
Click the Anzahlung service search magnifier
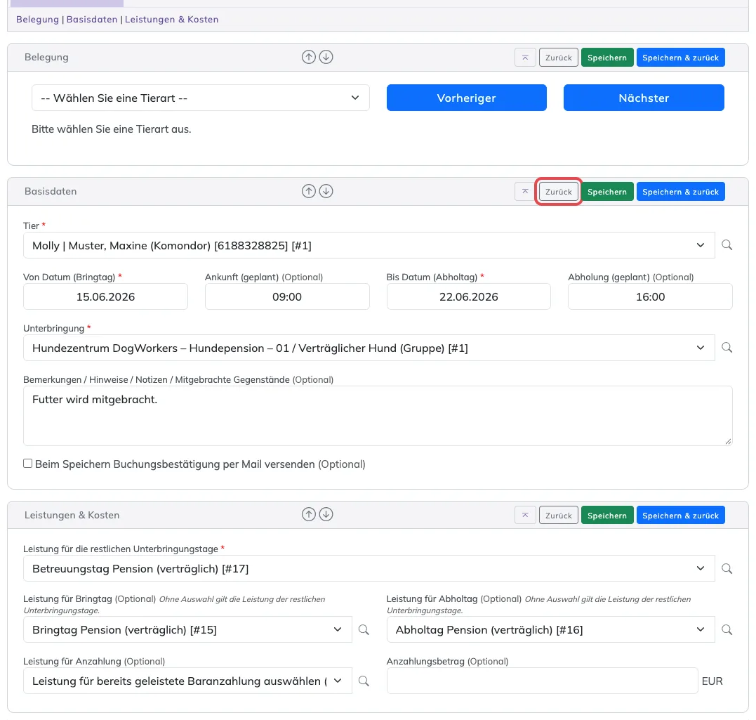pos(364,681)
